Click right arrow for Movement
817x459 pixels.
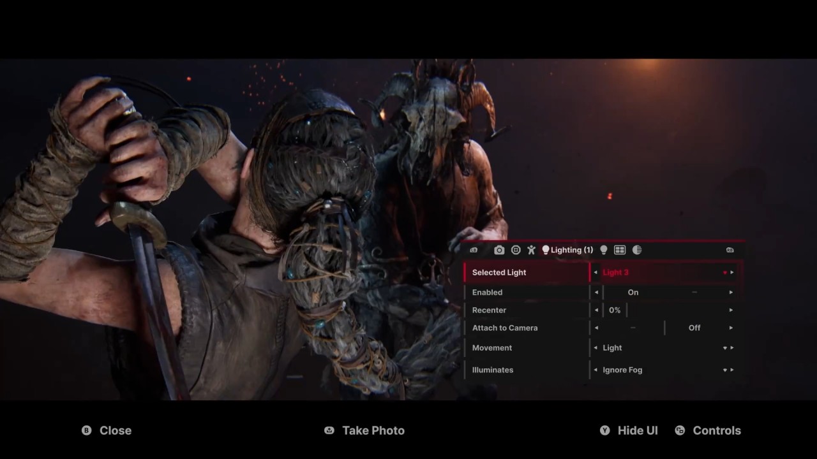point(731,347)
